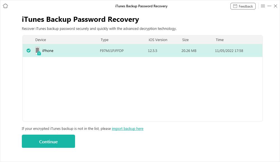Click the 20.26 MB size cell
Screen dimensions: 280x162
[189, 51]
